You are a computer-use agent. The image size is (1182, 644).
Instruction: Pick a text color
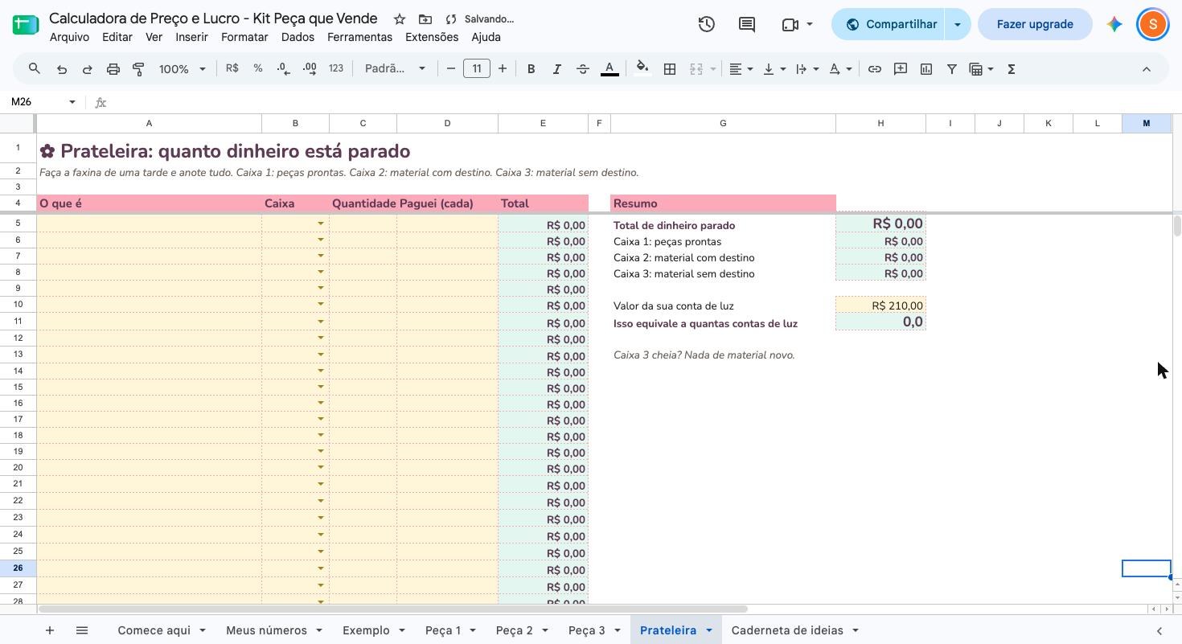click(609, 69)
